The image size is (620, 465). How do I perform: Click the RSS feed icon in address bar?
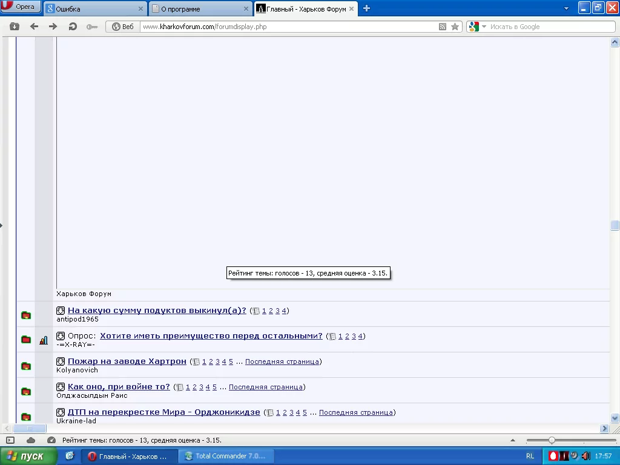pos(443,27)
